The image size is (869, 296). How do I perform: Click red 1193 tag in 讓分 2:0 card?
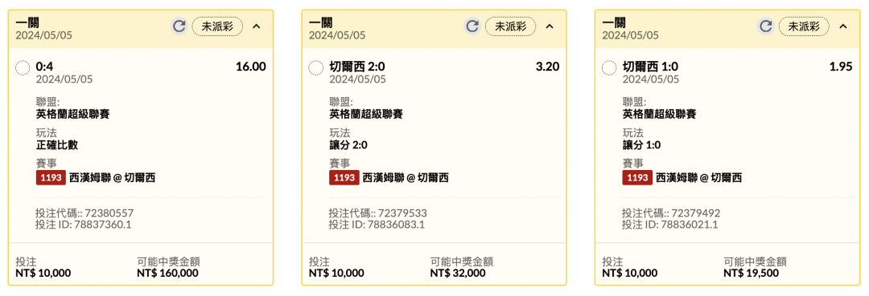(343, 178)
